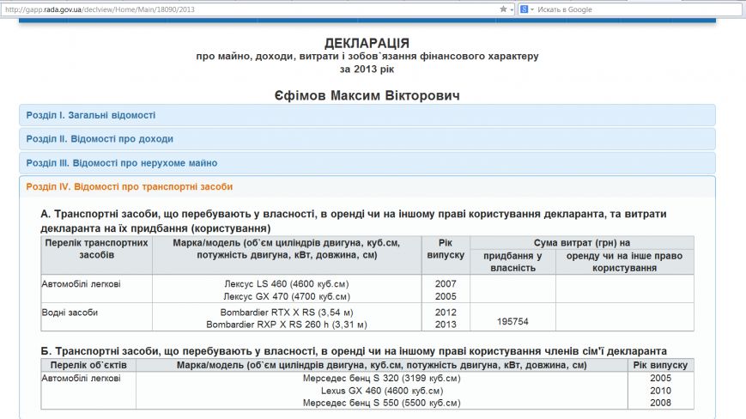Screen dimensions: 746x419
Task: Click Мерседес бенц S 320 (3199 куб.см)
Action: point(381,378)
